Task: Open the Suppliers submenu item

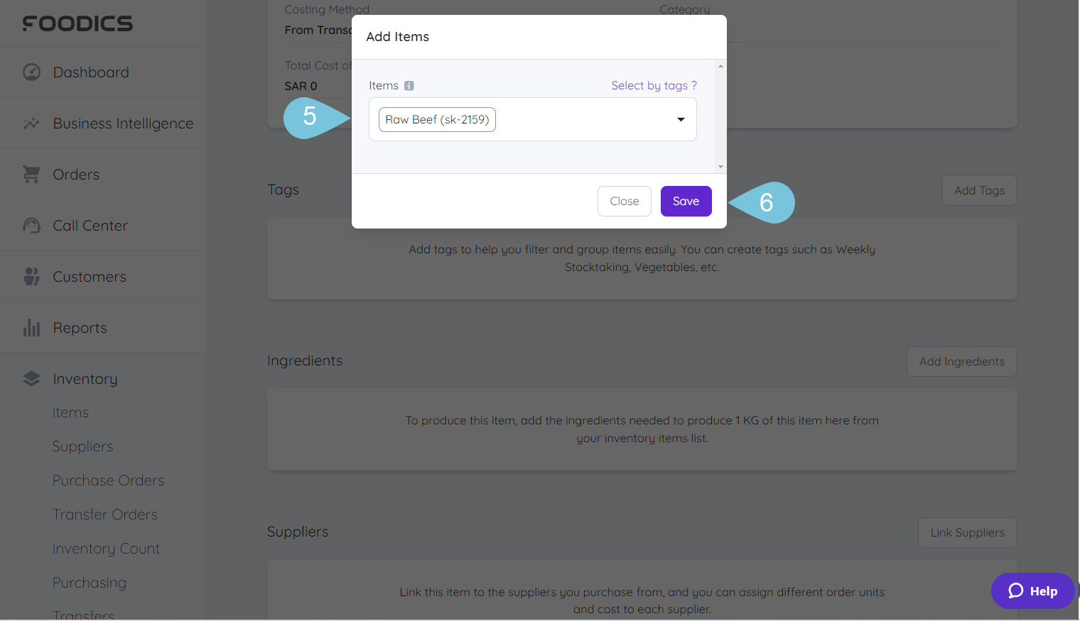Action: (82, 446)
